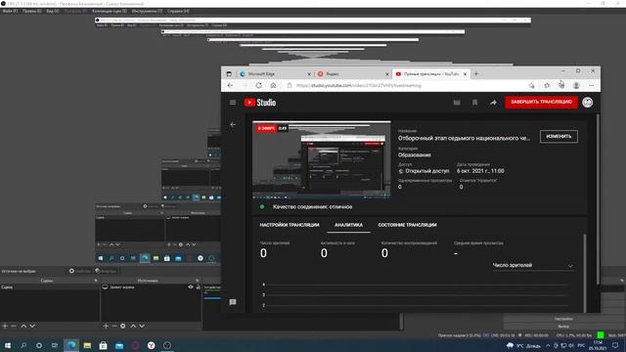626x352 pixels.
Task: Switch to СОСТОЯНИЕ ТРАНСЛЯЦИИ tab
Action: point(407,225)
